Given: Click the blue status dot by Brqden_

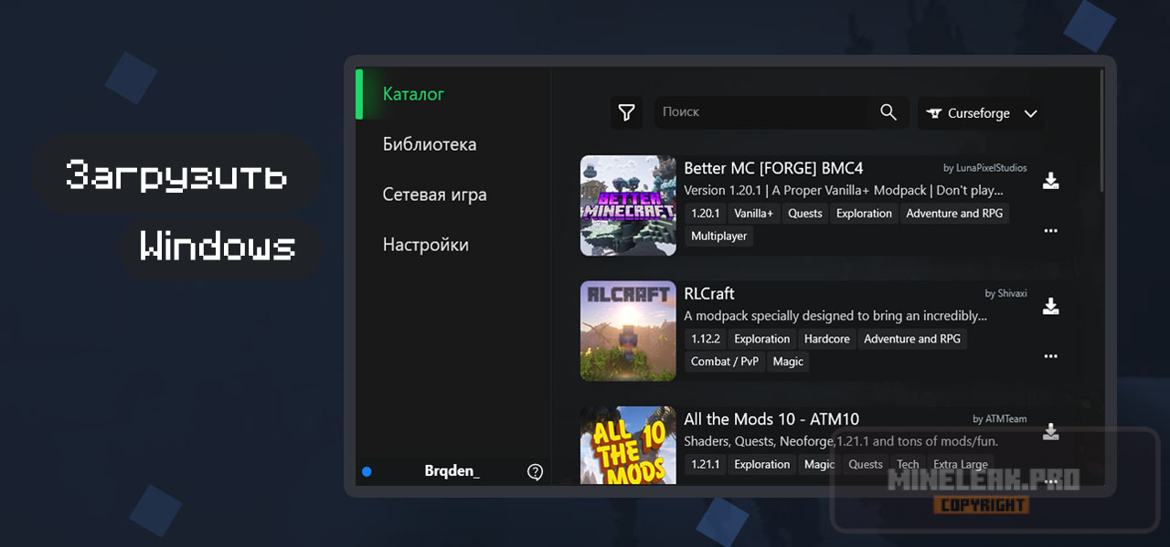Looking at the screenshot, I should 367,471.
